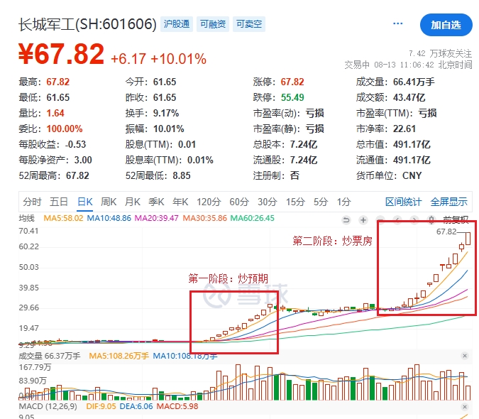479x419 pixels.
Task: Switch to the 120分 interval tab
Action: pos(209,202)
